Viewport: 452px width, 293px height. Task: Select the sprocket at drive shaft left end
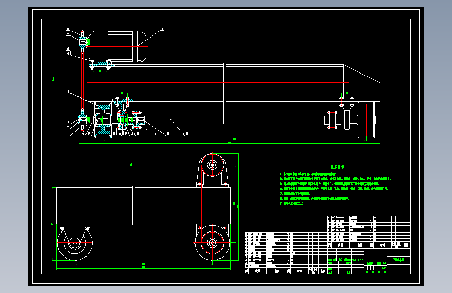82,119
